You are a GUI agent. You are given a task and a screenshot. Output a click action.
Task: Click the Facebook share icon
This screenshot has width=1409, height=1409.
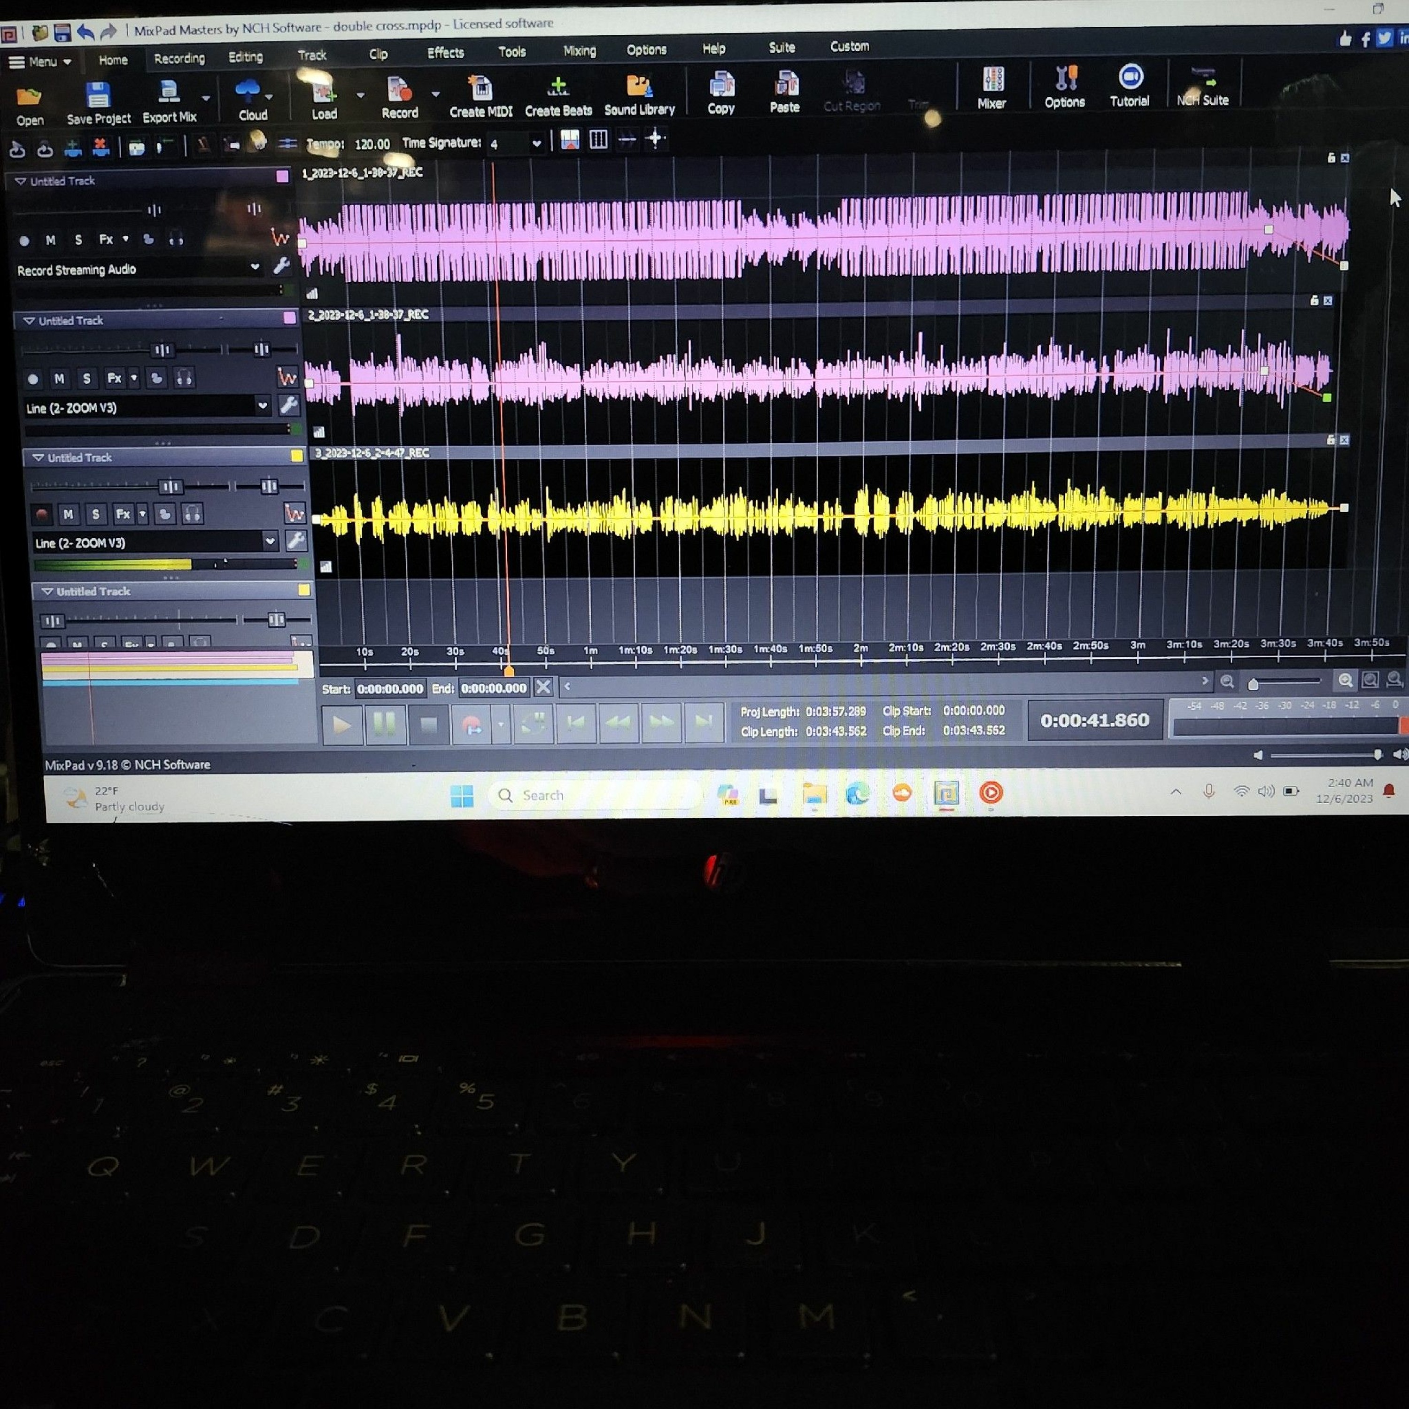(x=1365, y=39)
